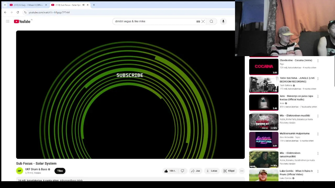Image resolution: width=335 pixels, height=188 pixels.
Task: Open Clandestine - Cocaina thumbnail
Action: [264, 67]
